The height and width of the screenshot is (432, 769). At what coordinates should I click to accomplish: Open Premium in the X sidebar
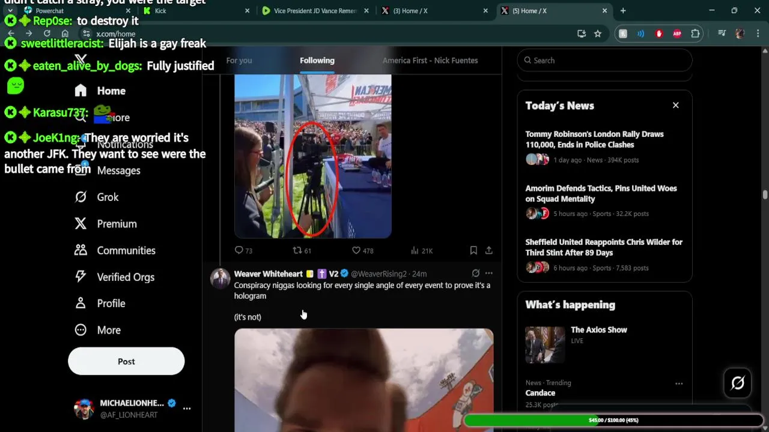coord(105,224)
